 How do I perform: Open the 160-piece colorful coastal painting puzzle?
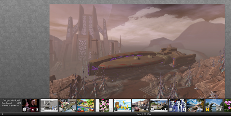86,105
